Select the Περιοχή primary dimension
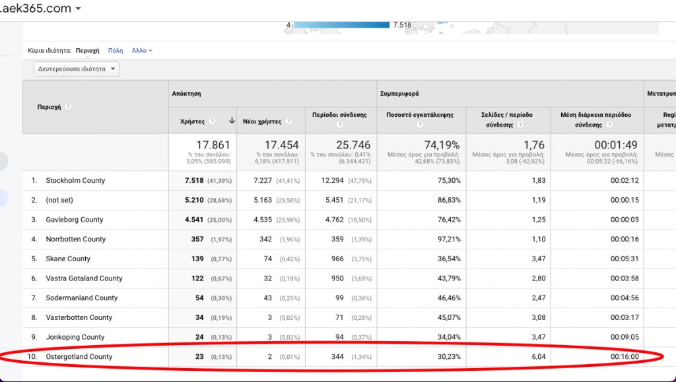This screenshot has width=676, height=382. [87, 51]
